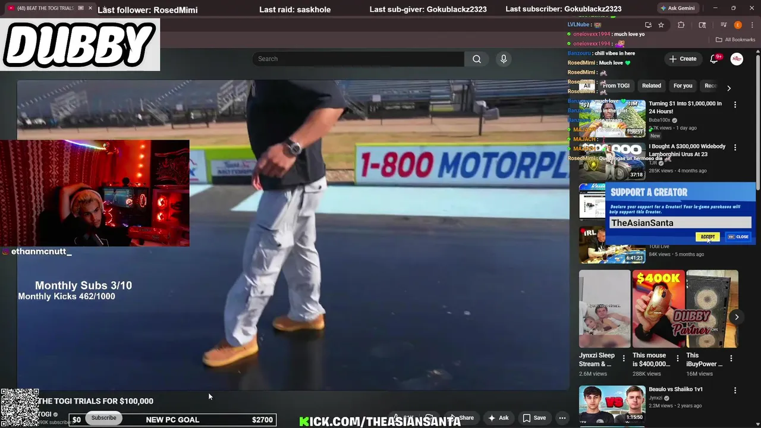The width and height of the screenshot is (761, 428).
Task: Open options for 'This mouse is $400,000' short
Action: click(x=677, y=358)
